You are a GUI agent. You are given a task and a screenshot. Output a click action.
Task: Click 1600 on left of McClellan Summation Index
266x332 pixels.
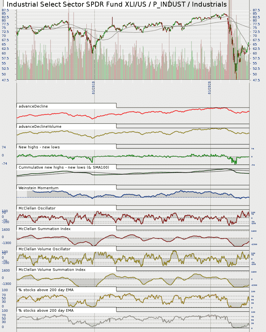point(6,230)
